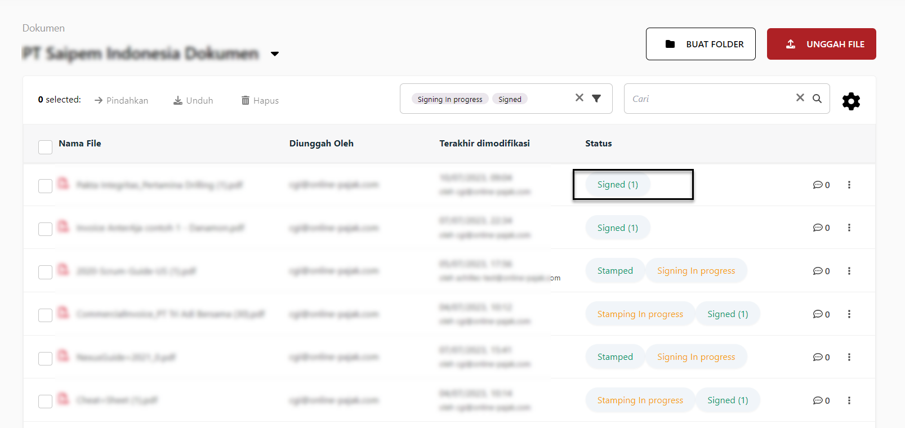Select the fourth document row checkbox
Viewport: 905px width, 428px height.
pos(45,315)
